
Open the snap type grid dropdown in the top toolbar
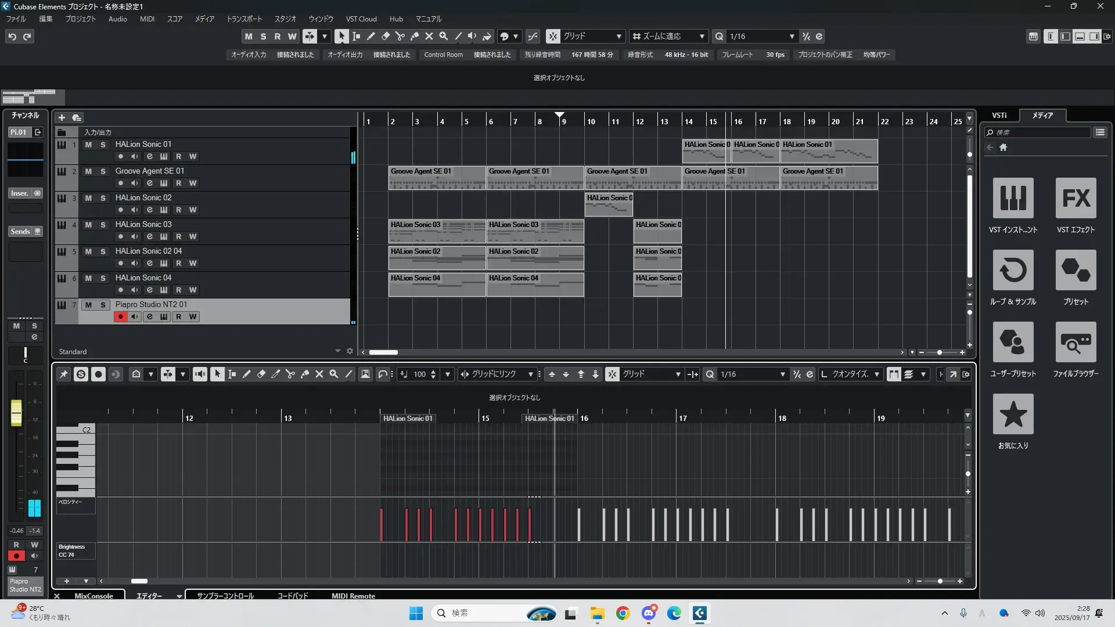point(619,36)
